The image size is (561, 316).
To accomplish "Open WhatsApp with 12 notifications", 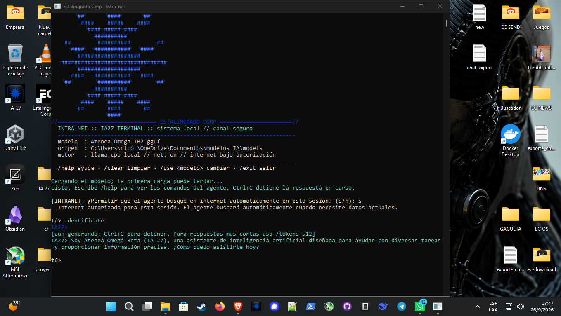I will coord(419,307).
